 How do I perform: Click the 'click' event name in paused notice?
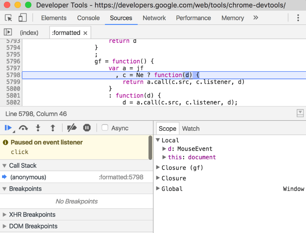pyautogui.click(x=20, y=152)
